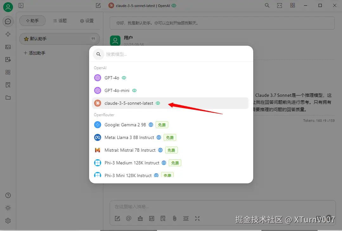
Task: Select claude-3-5-sonnet-latest in model list
Action: point(170,103)
